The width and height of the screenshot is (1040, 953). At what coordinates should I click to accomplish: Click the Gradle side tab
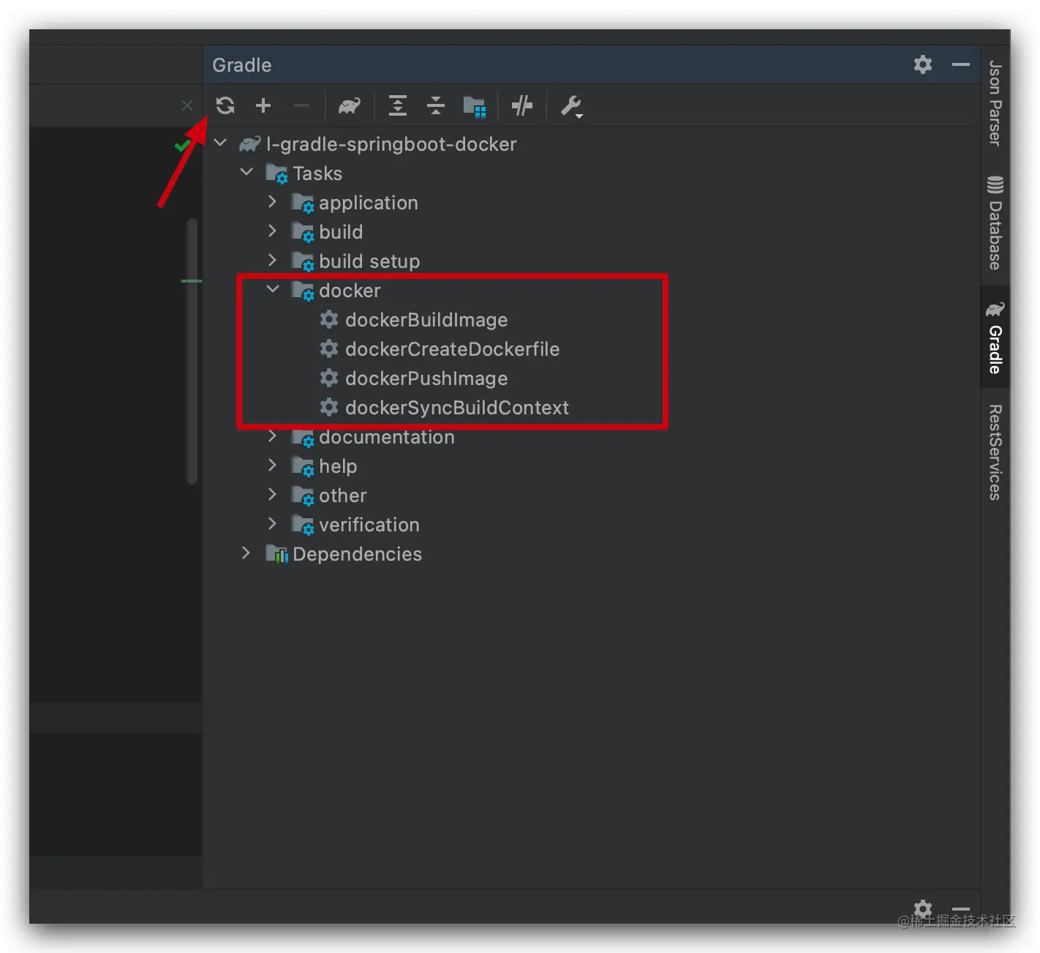[995, 337]
